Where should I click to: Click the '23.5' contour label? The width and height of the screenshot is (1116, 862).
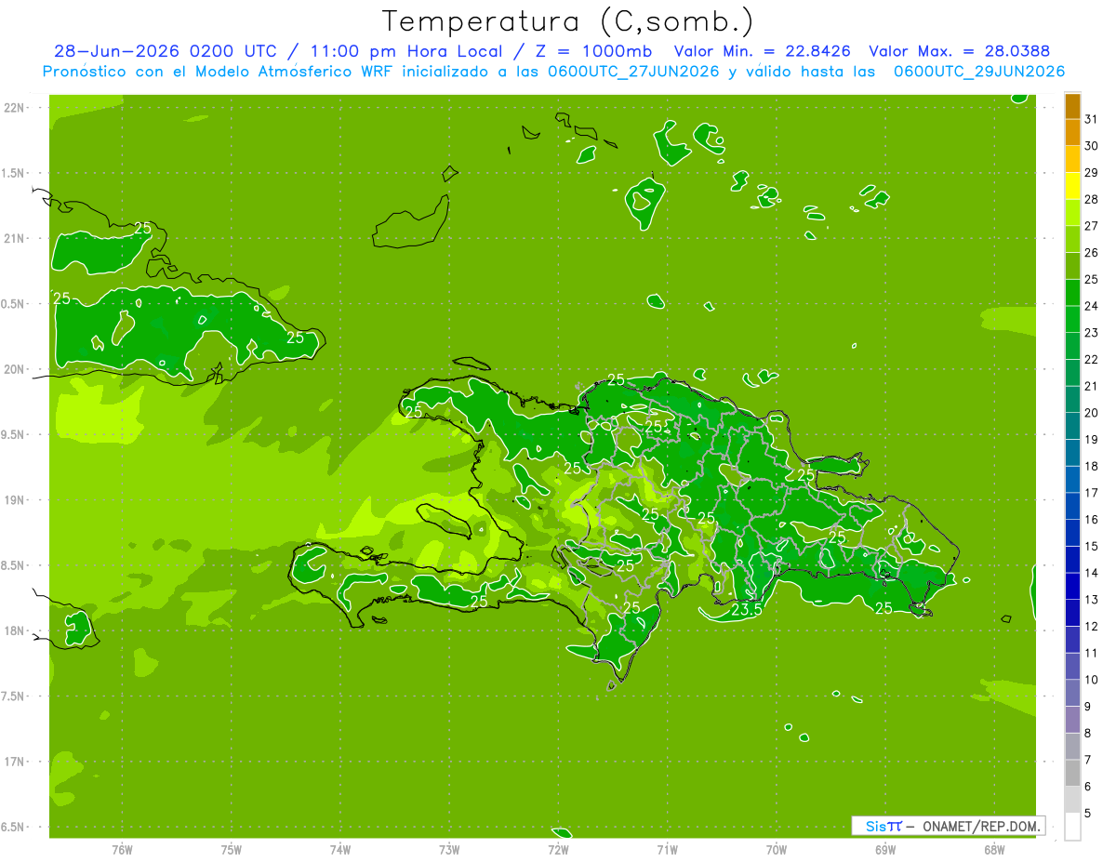coord(746,610)
